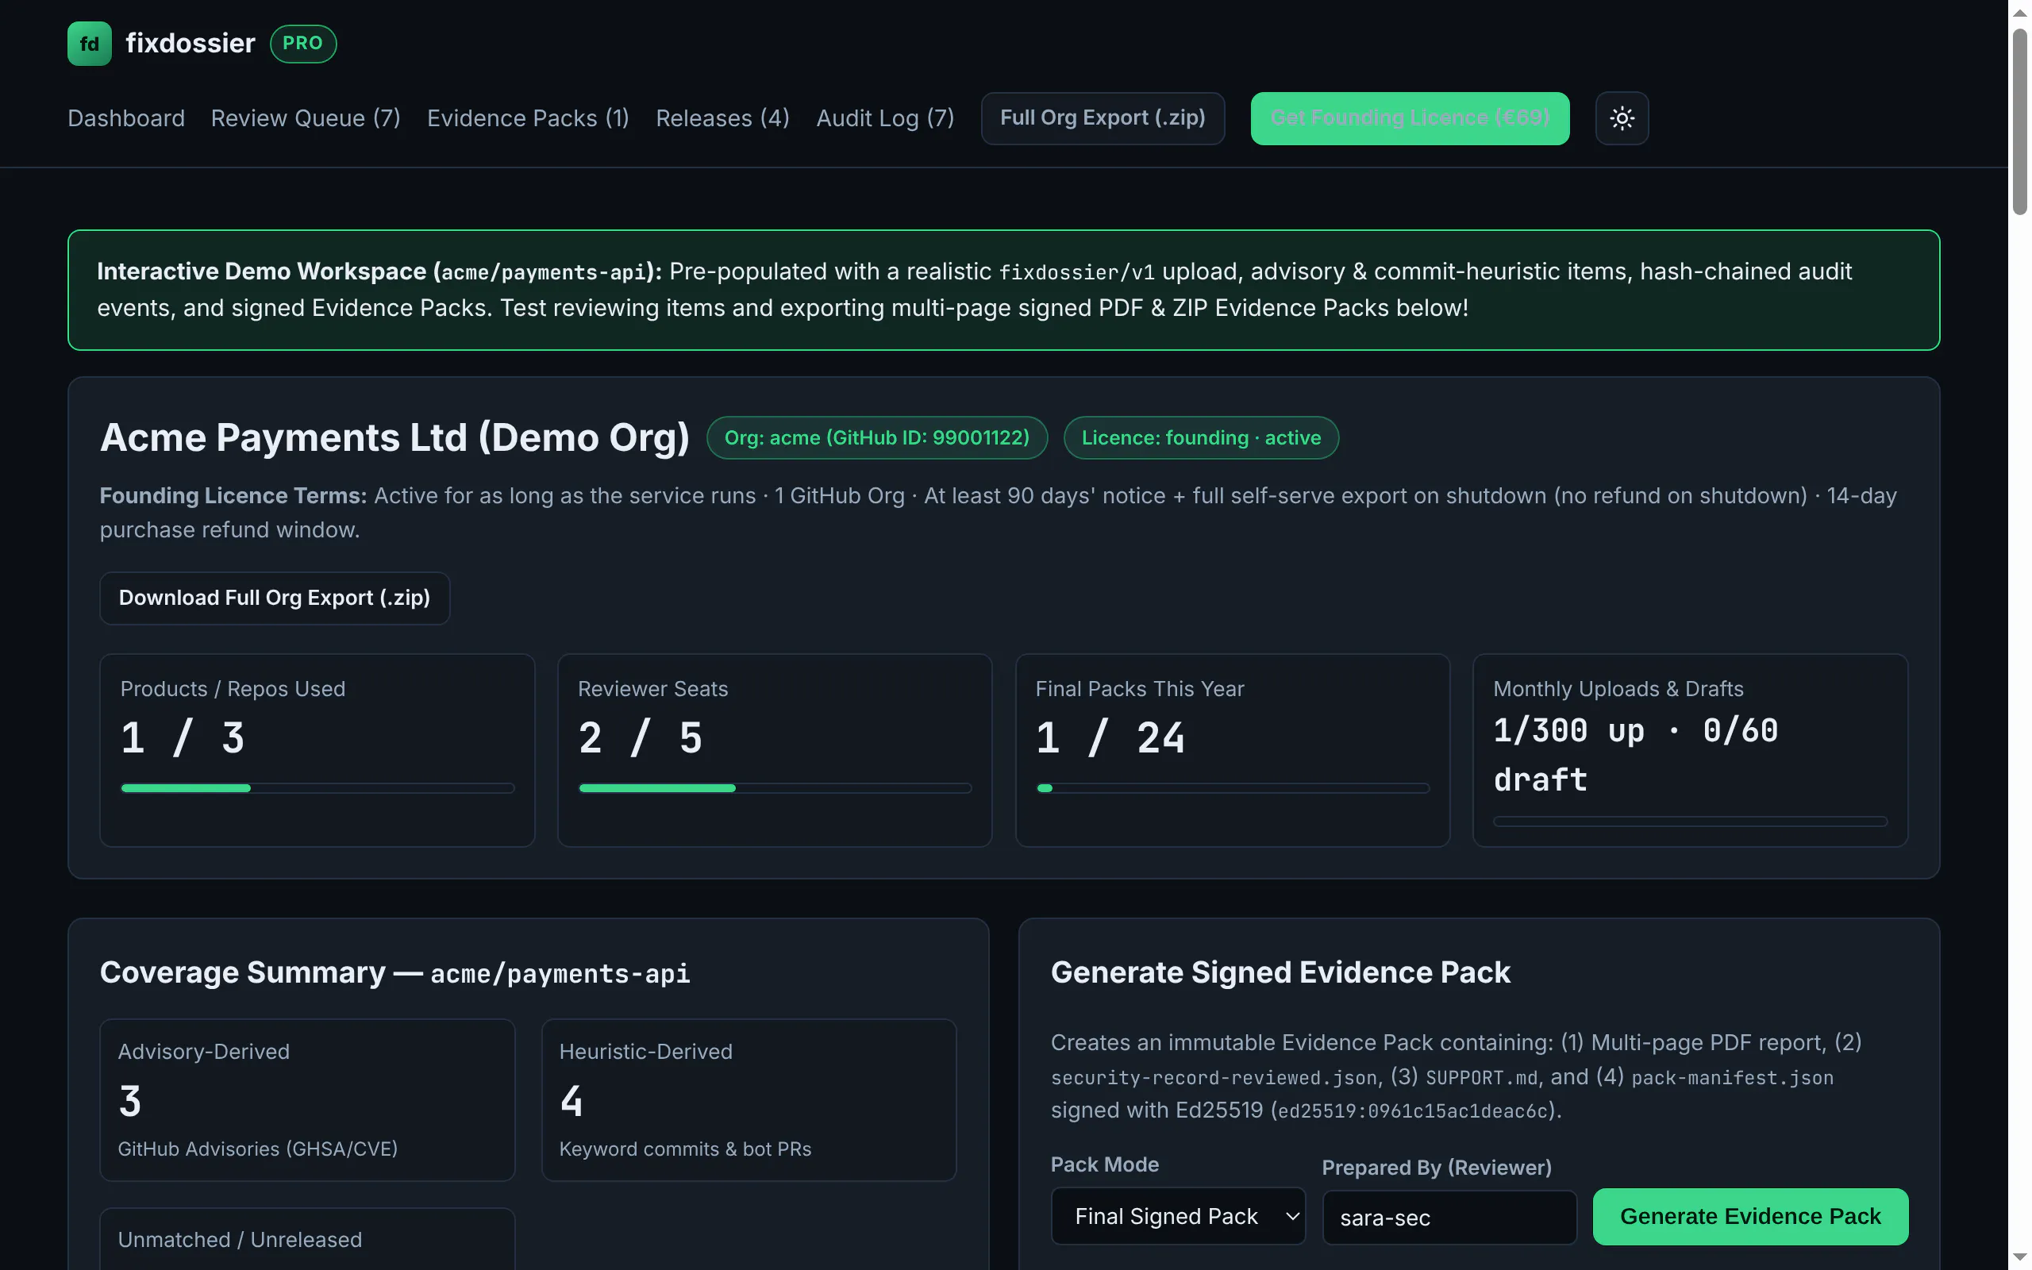This screenshot has height=1270, width=2032.
Task: Open the Dashboard tab
Action: click(x=126, y=118)
